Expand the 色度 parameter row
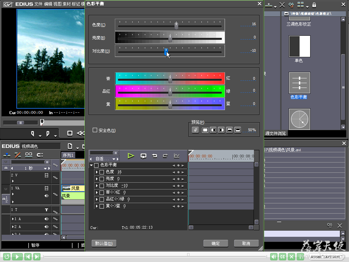 [x=96, y=172]
